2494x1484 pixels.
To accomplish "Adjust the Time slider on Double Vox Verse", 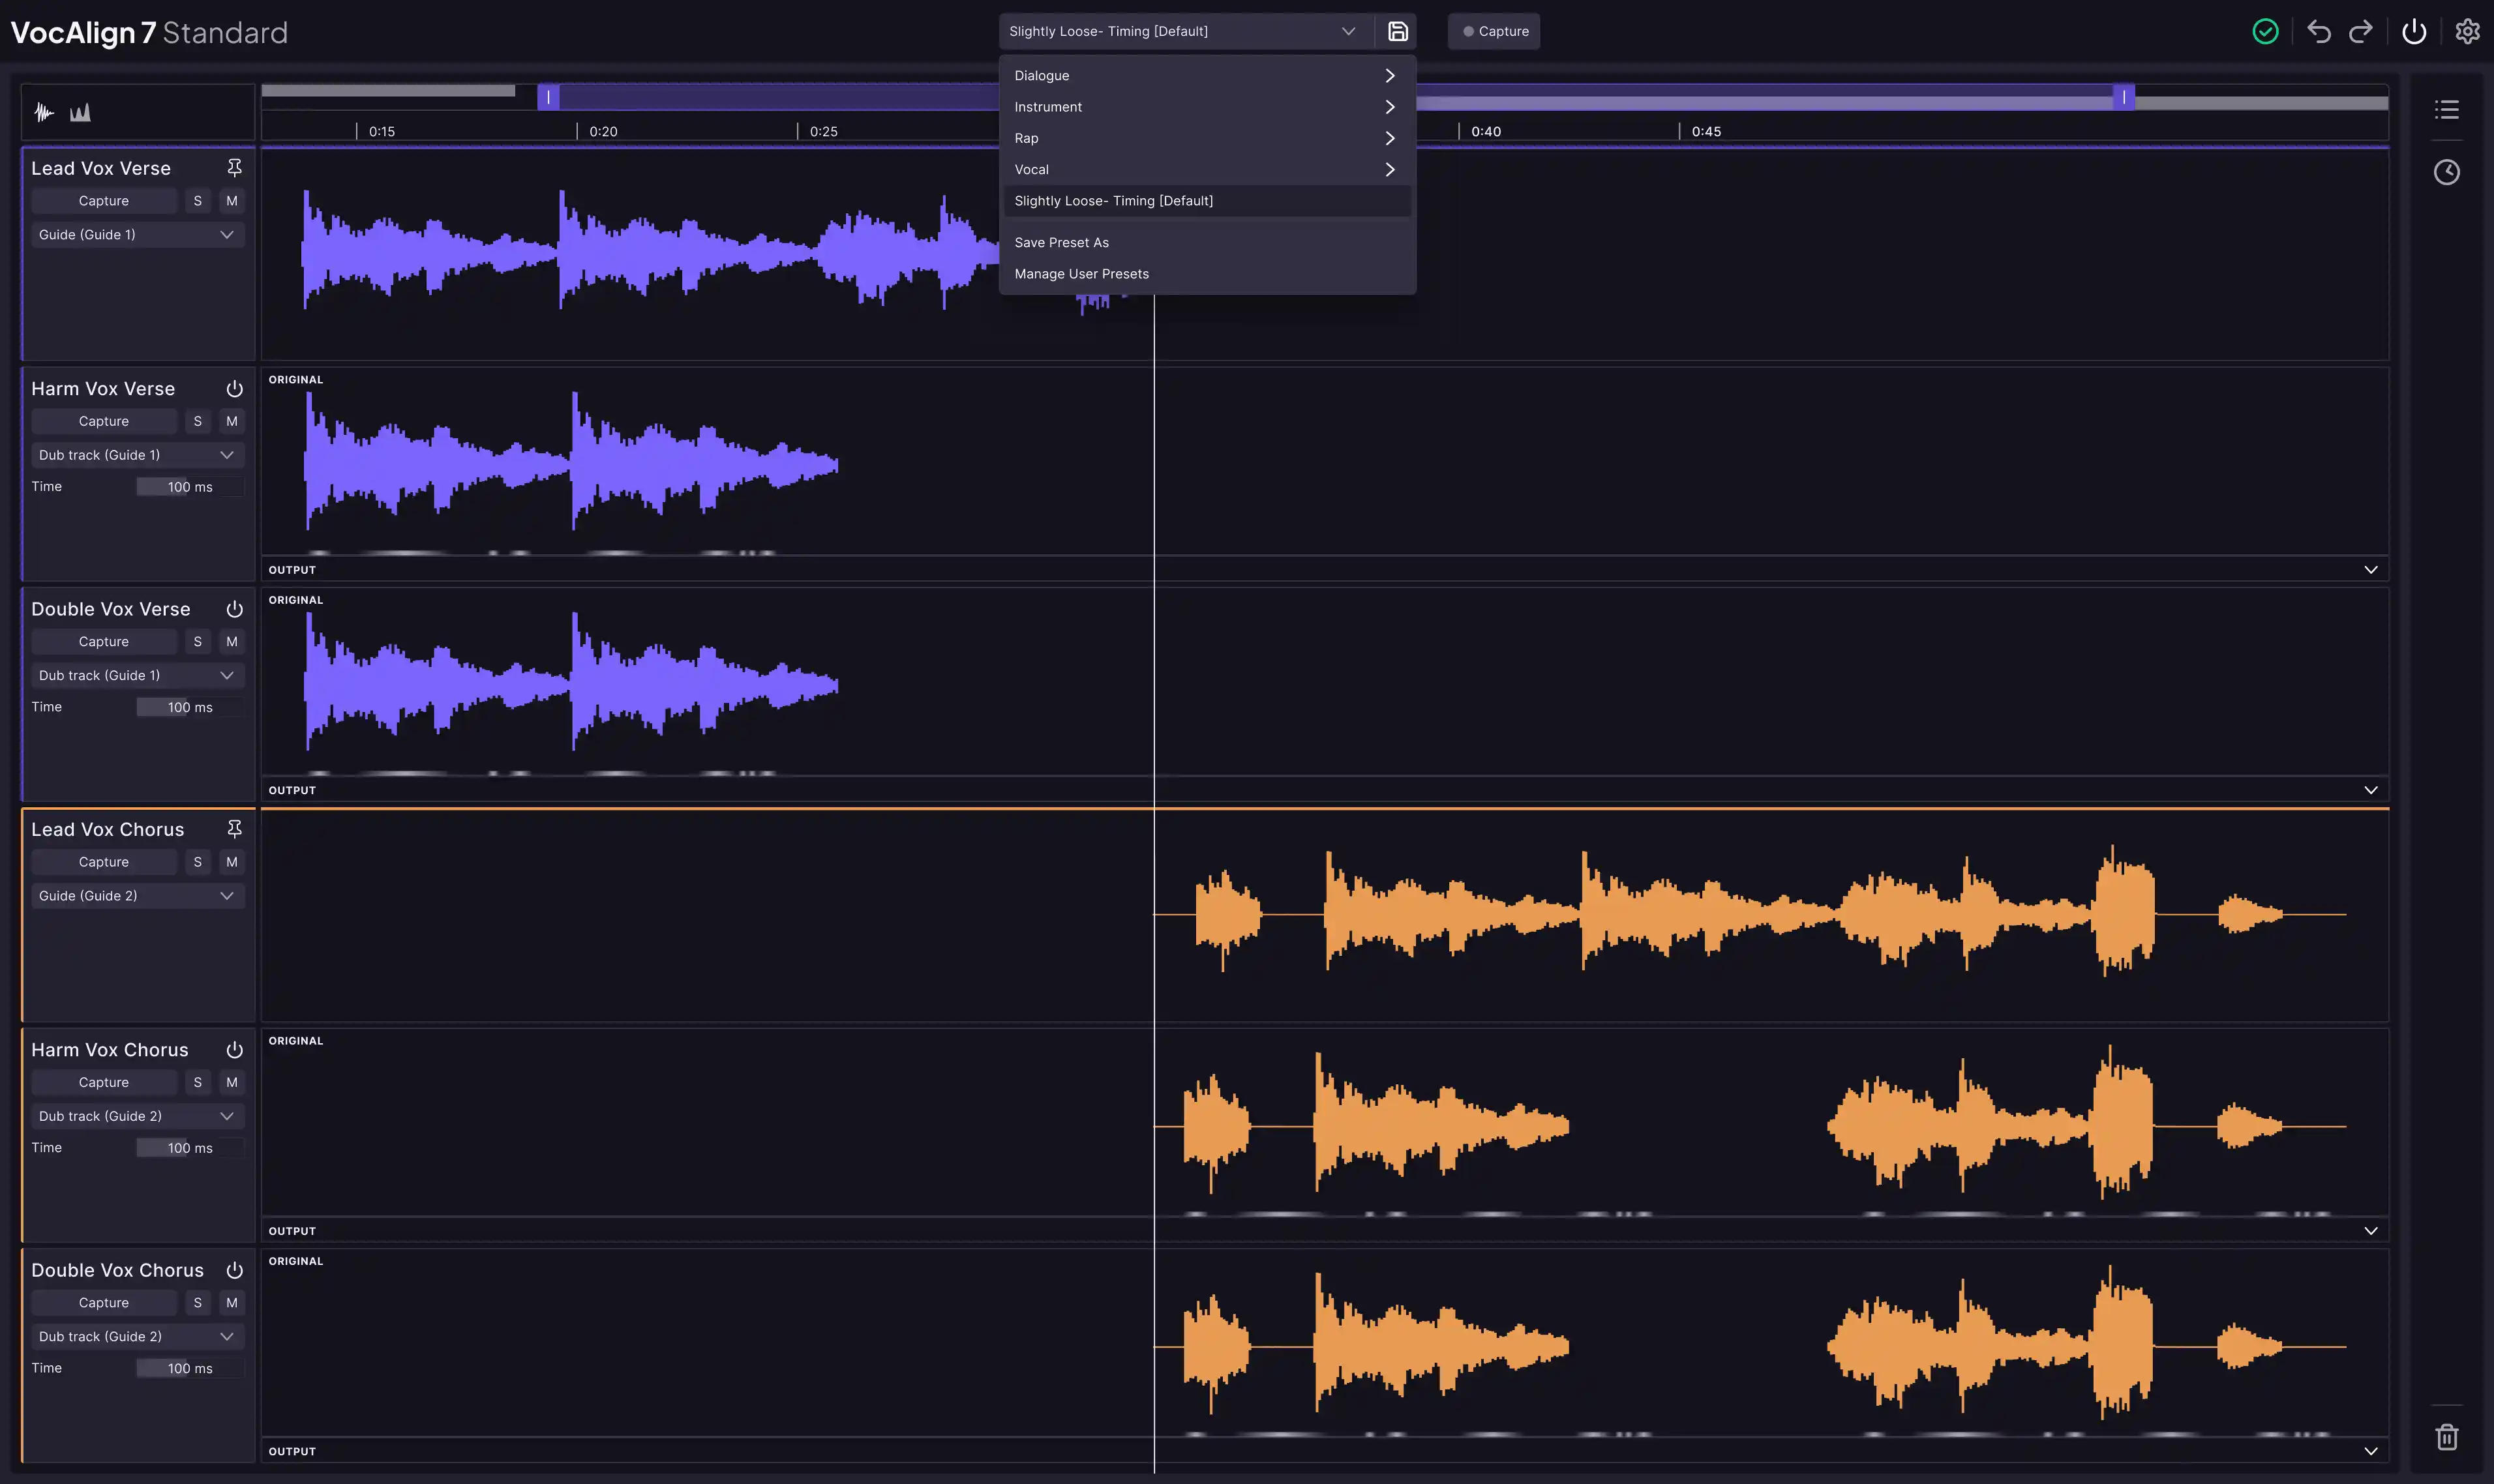I will [x=190, y=707].
